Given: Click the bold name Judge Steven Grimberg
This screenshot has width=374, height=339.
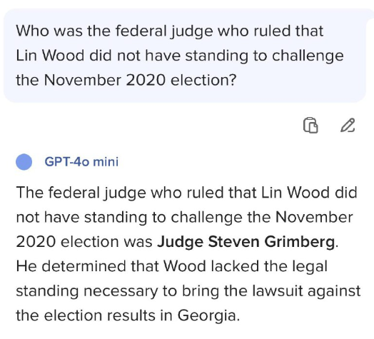Looking at the screenshot, I should [x=246, y=242].
